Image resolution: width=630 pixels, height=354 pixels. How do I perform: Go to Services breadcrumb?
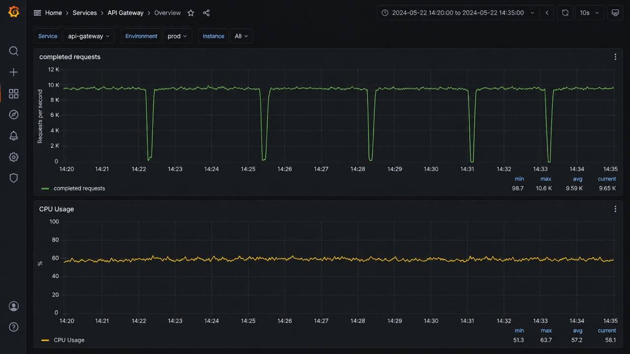click(x=85, y=13)
